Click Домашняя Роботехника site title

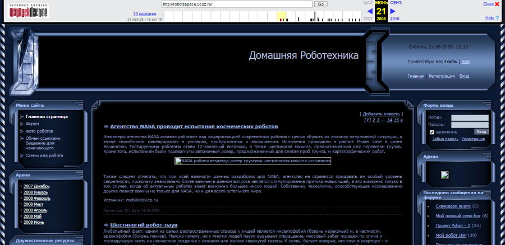(x=304, y=55)
